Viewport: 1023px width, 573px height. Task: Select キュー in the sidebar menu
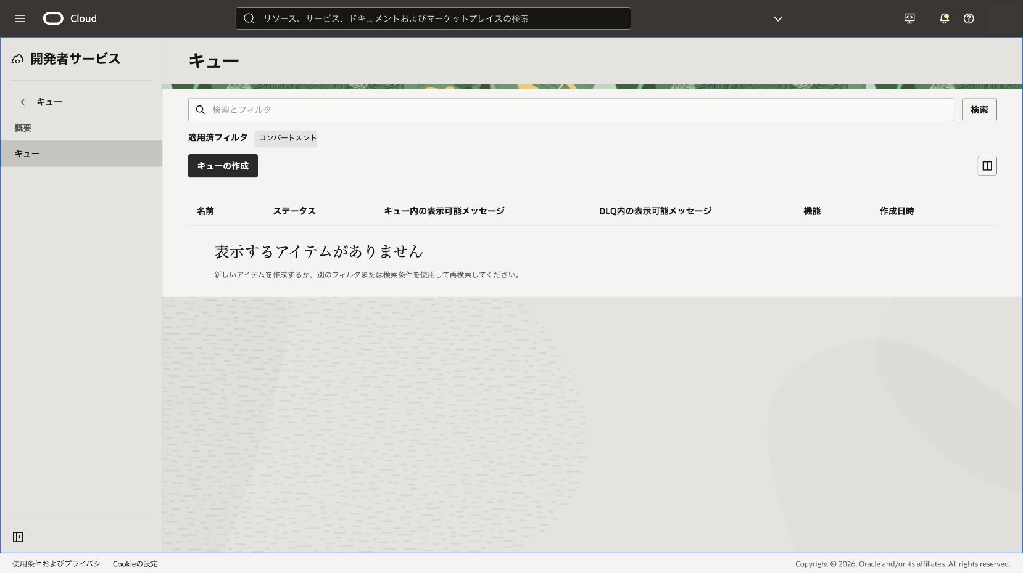tap(81, 153)
